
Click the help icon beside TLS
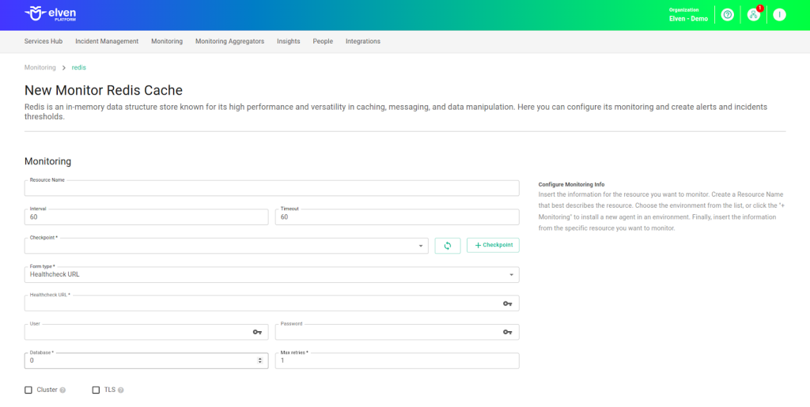pos(121,390)
